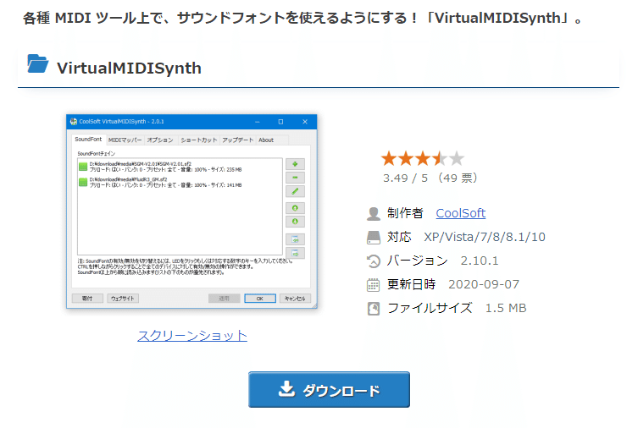Click the person icon beside 制作者
Image resolution: width=638 pixels, height=428 pixels.
373,214
